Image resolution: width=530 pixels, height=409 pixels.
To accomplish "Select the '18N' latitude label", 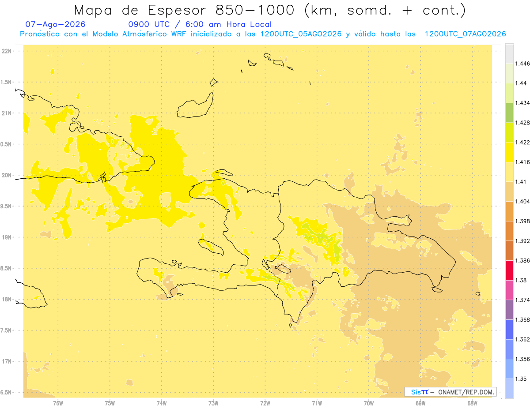I will pyautogui.click(x=6, y=299).
